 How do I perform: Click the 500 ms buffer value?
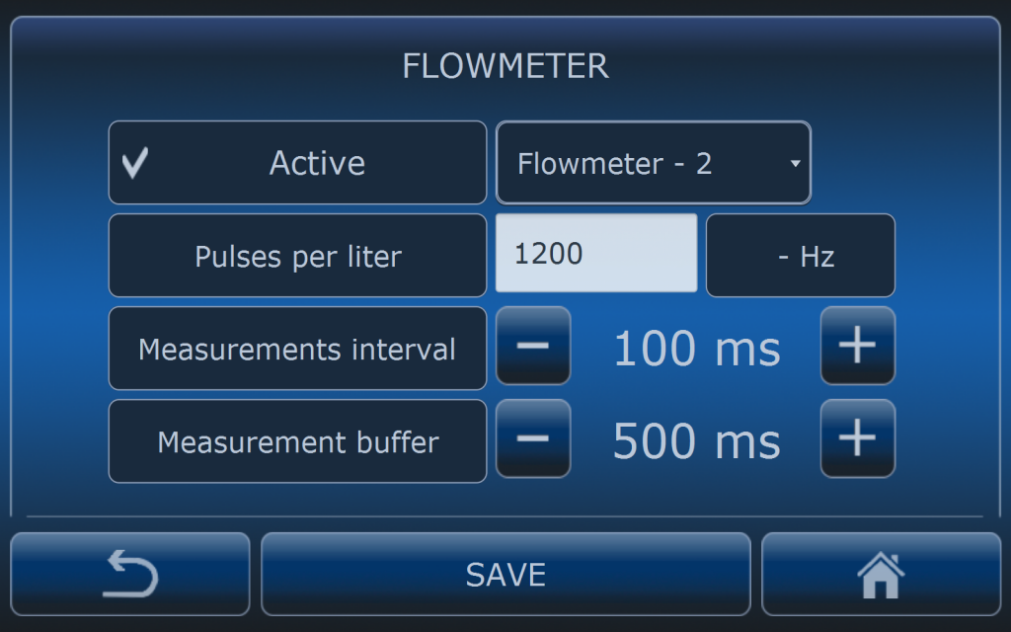click(x=696, y=441)
